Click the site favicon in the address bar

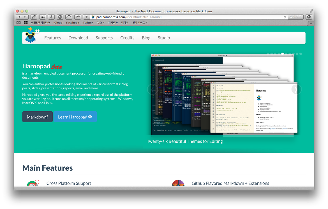(x=93, y=17)
